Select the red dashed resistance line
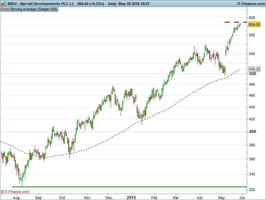This screenshot has width=266, height=200. [235, 22]
